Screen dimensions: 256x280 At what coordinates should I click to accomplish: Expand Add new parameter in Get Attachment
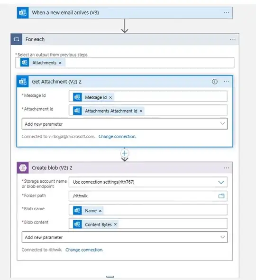pyautogui.click(x=125, y=124)
